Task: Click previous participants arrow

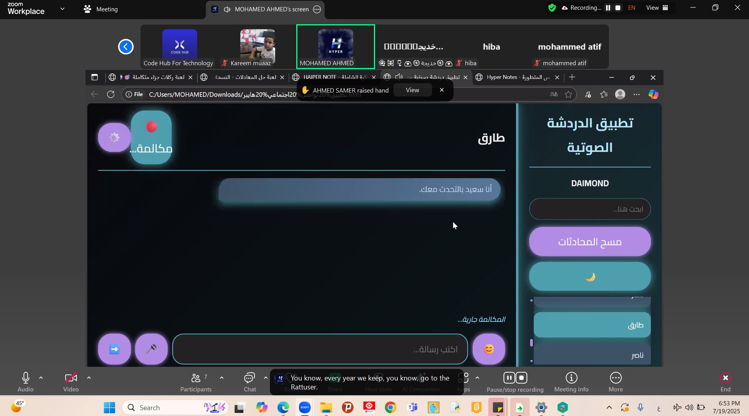Action: pos(126,46)
